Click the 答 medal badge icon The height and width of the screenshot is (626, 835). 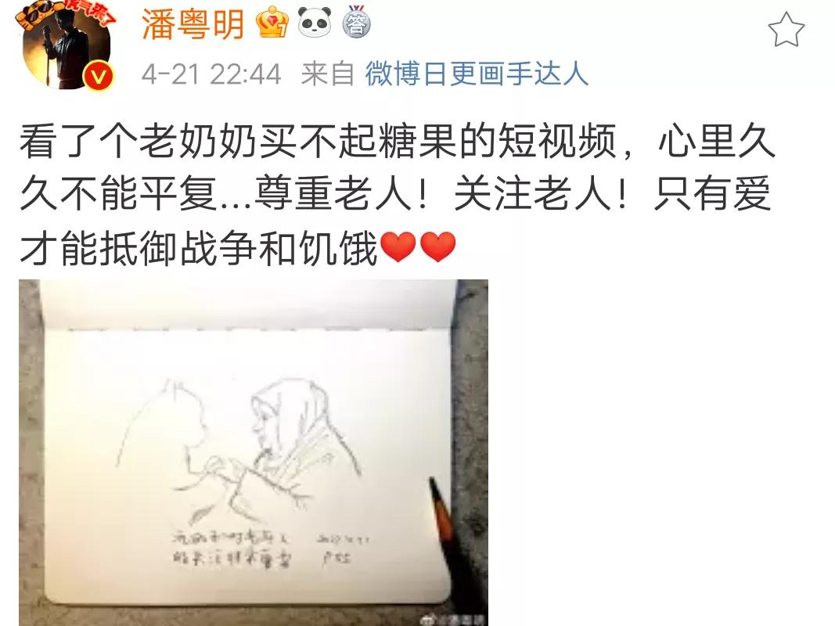click(356, 23)
